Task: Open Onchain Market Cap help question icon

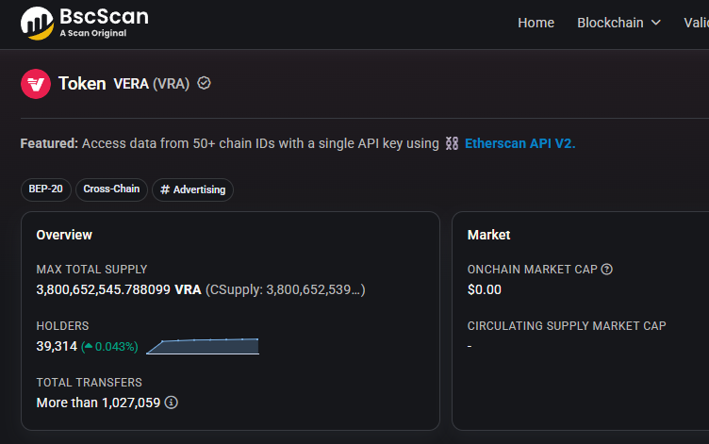Action: pos(607,270)
